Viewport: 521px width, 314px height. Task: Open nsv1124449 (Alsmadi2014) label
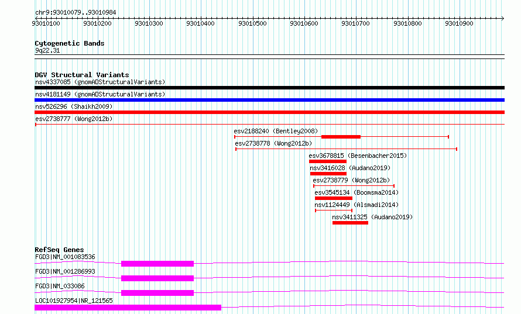pyautogui.click(x=357, y=205)
